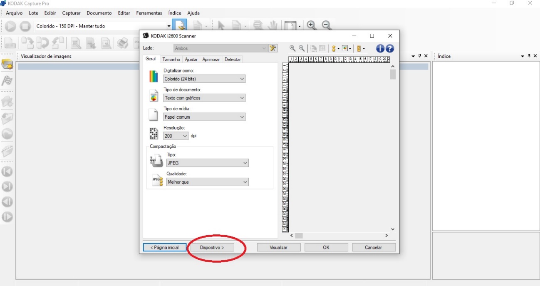Open the Lote menu
This screenshot has width=540, height=286.
[x=33, y=13]
